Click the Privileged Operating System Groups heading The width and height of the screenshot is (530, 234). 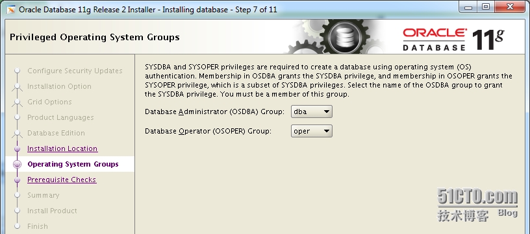pos(95,37)
